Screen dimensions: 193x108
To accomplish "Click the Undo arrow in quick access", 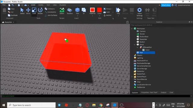I will 13,5.
